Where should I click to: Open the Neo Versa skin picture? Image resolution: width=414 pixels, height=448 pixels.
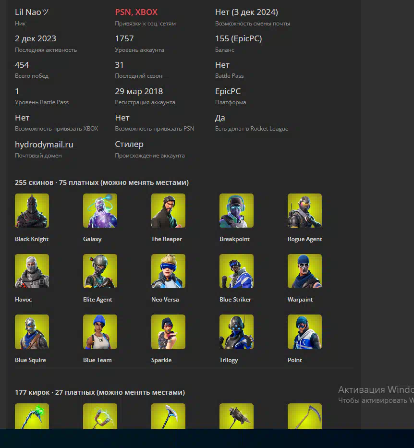tap(168, 271)
